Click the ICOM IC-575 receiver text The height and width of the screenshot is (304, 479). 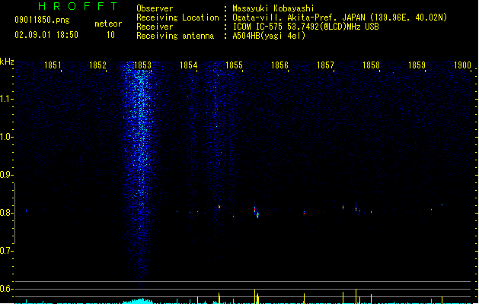(305, 27)
